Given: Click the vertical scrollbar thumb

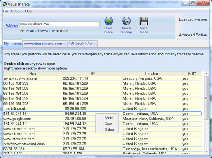Looking at the screenshot, I should (x=206, y=98).
